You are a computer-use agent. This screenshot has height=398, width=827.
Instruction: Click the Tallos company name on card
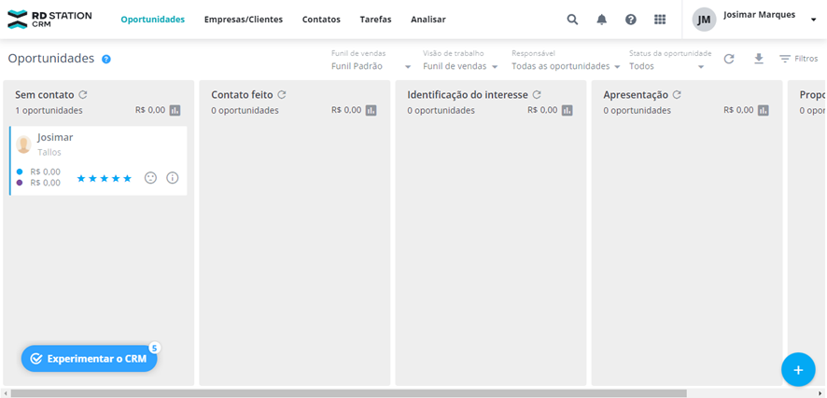pos(49,152)
